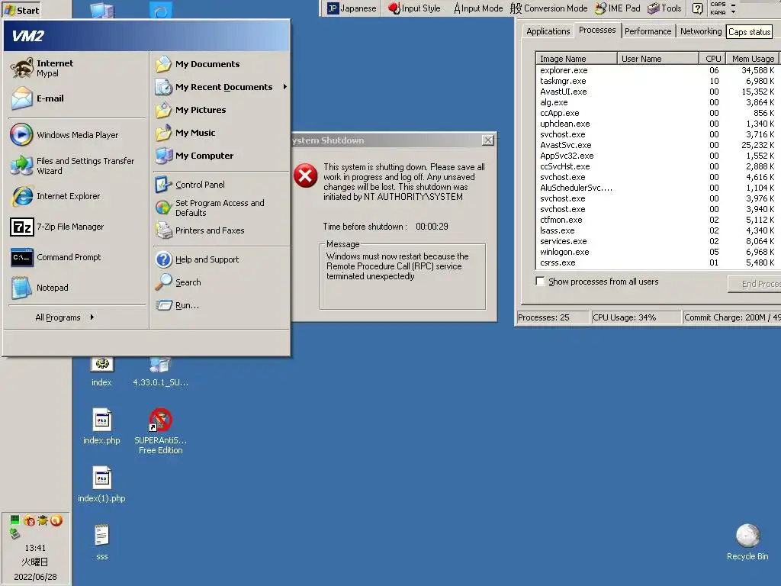The height and width of the screenshot is (586, 781).
Task: Sort processes by CPU column
Action: click(x=712, y=58)
